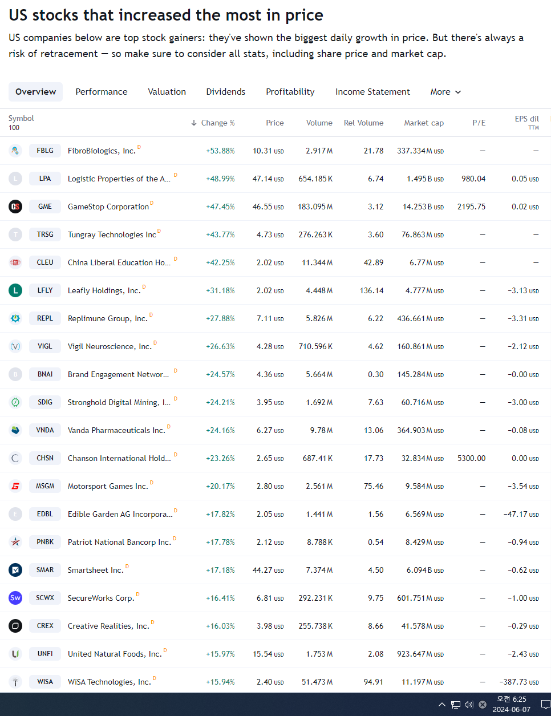Switch to the Overview tab

click(35, 92)
